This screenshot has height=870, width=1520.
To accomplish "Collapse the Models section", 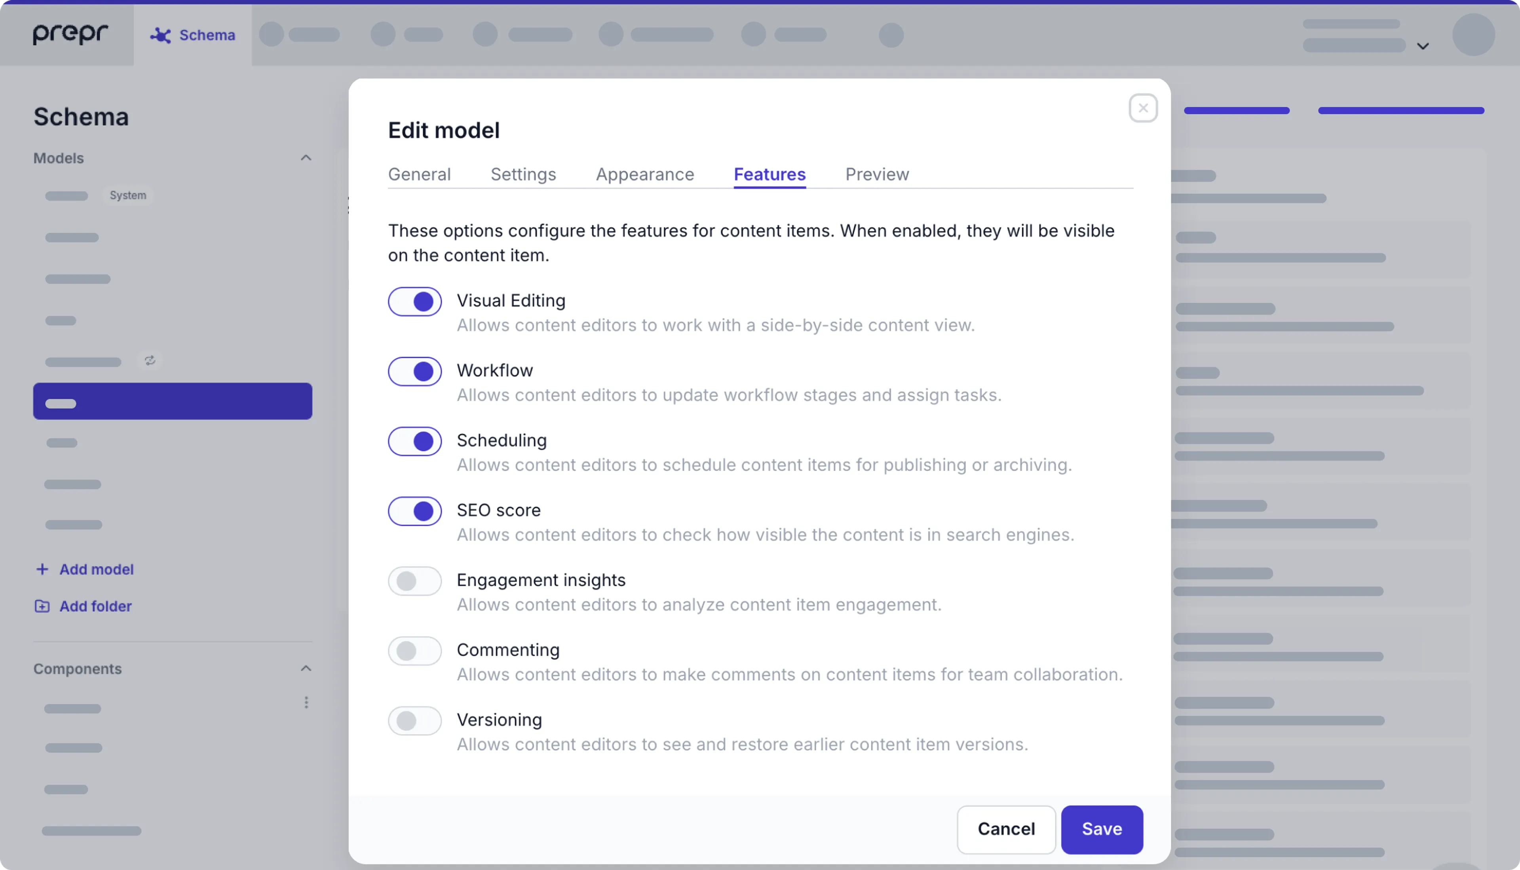I will pos(306,158).
